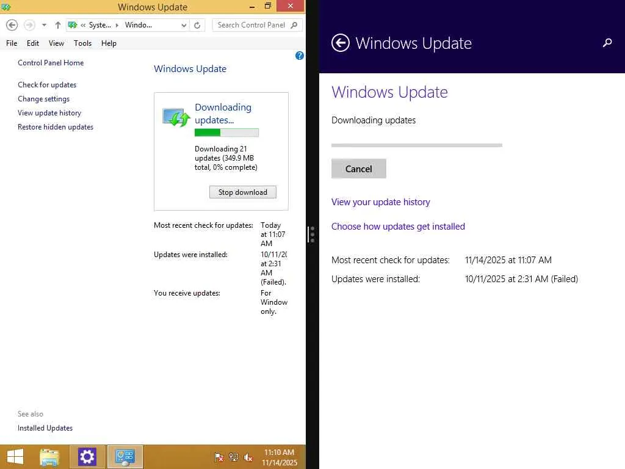Image resolution: width=625 pixels, height=469 pixels.
Task: Click the search magnifier in Control Panel
Action: click(x=294, y=25)
